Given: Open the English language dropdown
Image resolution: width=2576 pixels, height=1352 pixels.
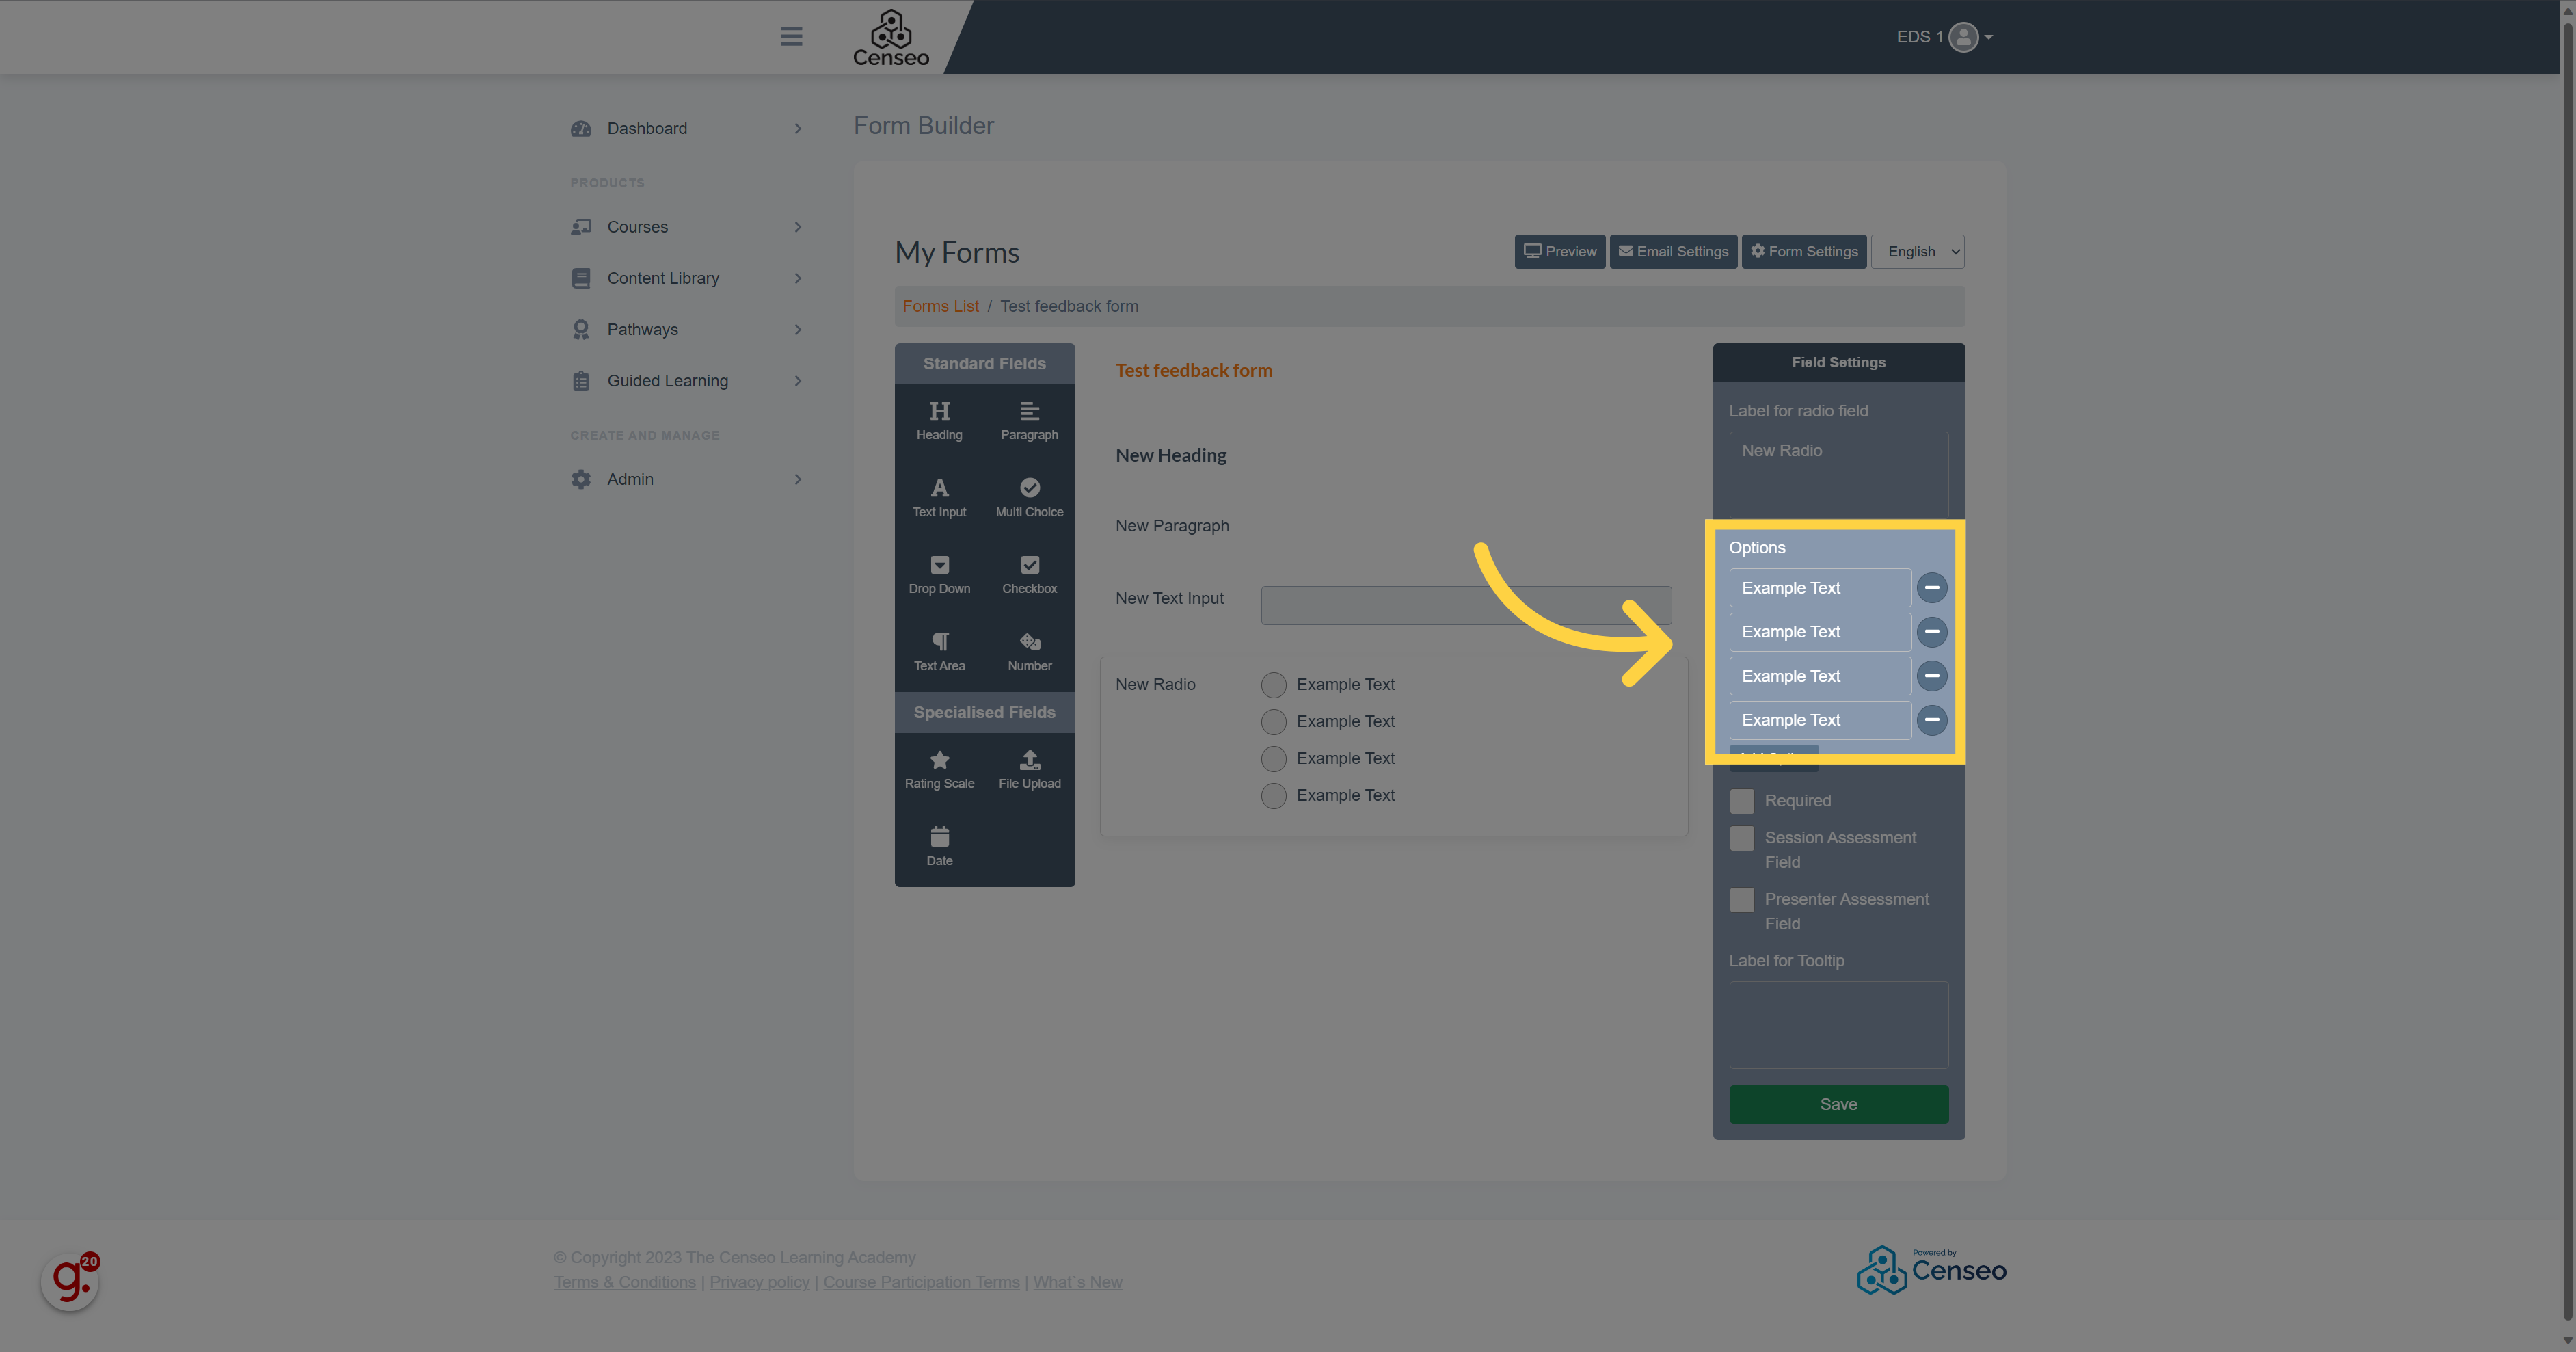Looking at the screenshot, I should click(1920, 250).
